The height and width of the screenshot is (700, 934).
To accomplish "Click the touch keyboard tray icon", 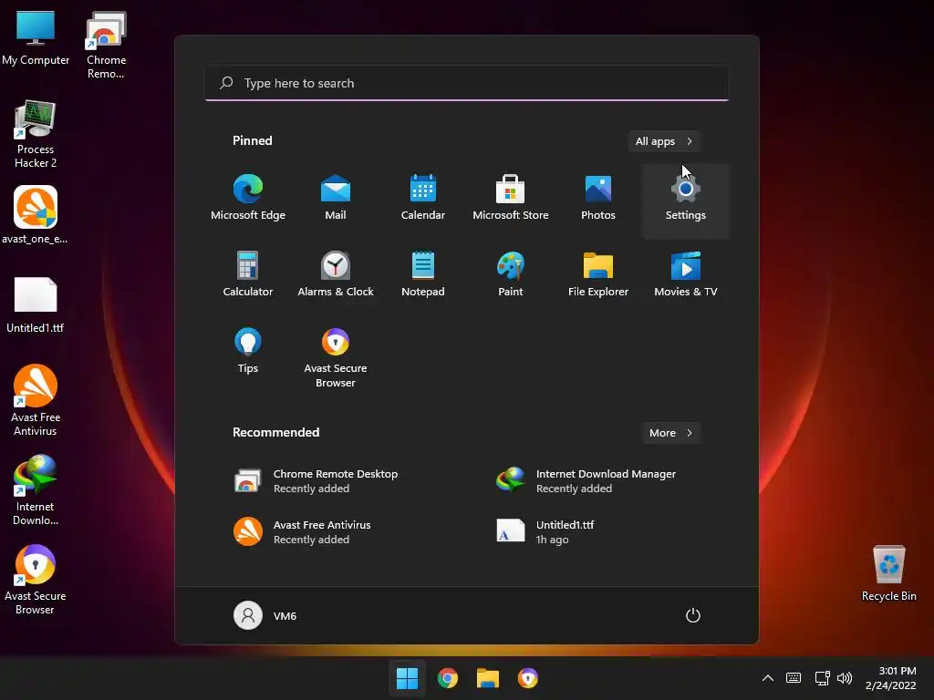I will pyautogui.click(x=794, y=678).
